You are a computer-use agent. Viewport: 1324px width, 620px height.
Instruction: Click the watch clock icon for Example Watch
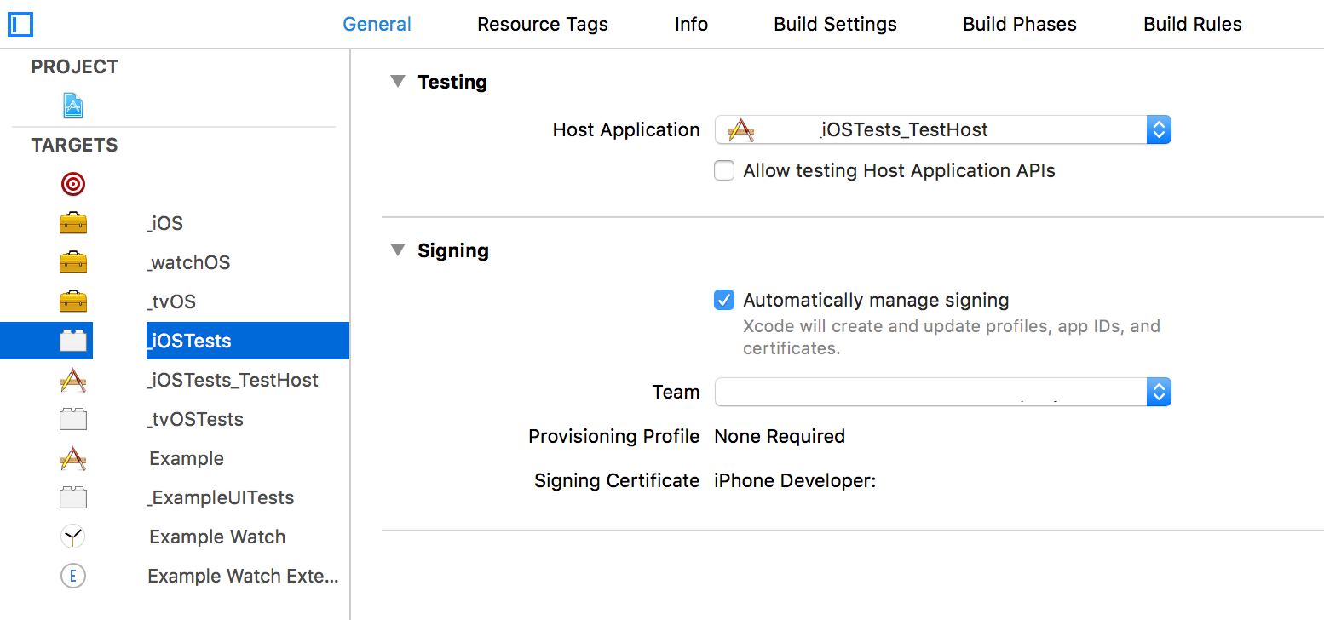tap(73, 537)
